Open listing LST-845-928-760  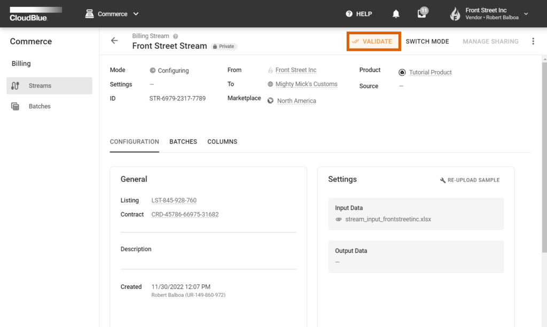coord(174,200)
